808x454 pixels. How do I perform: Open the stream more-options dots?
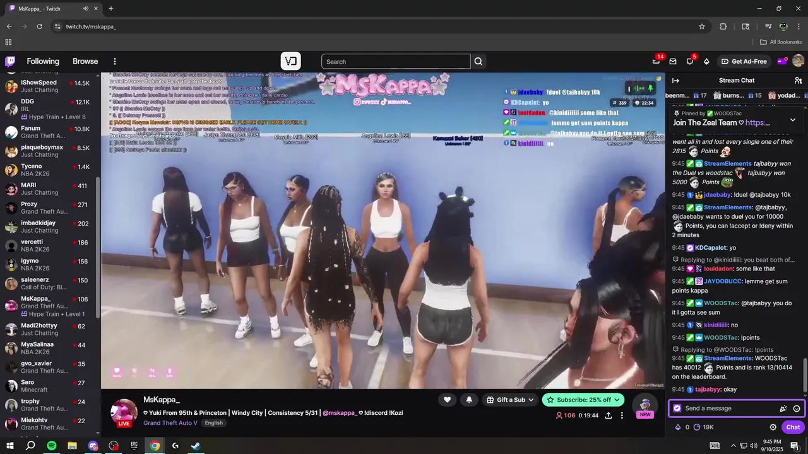pyautogui.click(x=622, y=416)
